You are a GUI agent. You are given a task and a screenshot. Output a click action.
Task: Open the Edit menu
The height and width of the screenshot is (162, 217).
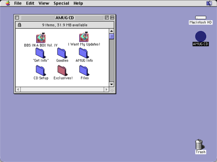[x=30, y=3]
